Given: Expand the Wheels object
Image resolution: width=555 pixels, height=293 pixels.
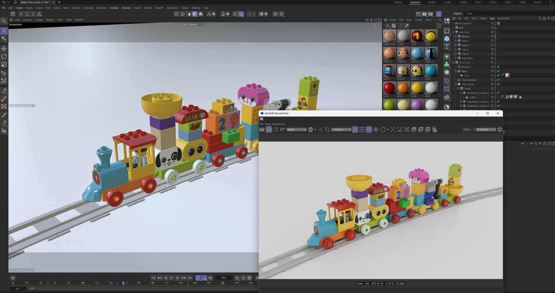Looking at the screenshot, I should pos(455,36).
